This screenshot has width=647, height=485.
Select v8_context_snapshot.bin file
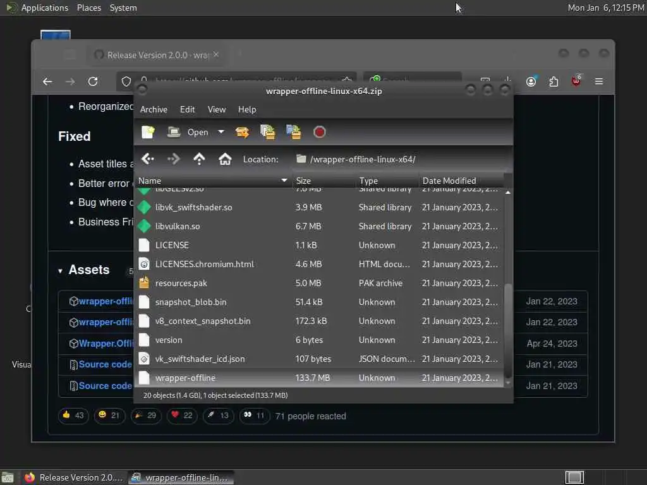click(319, 321)
